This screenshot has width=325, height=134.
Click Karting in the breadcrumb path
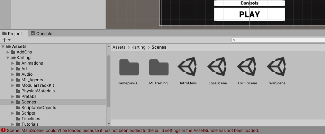138,47
